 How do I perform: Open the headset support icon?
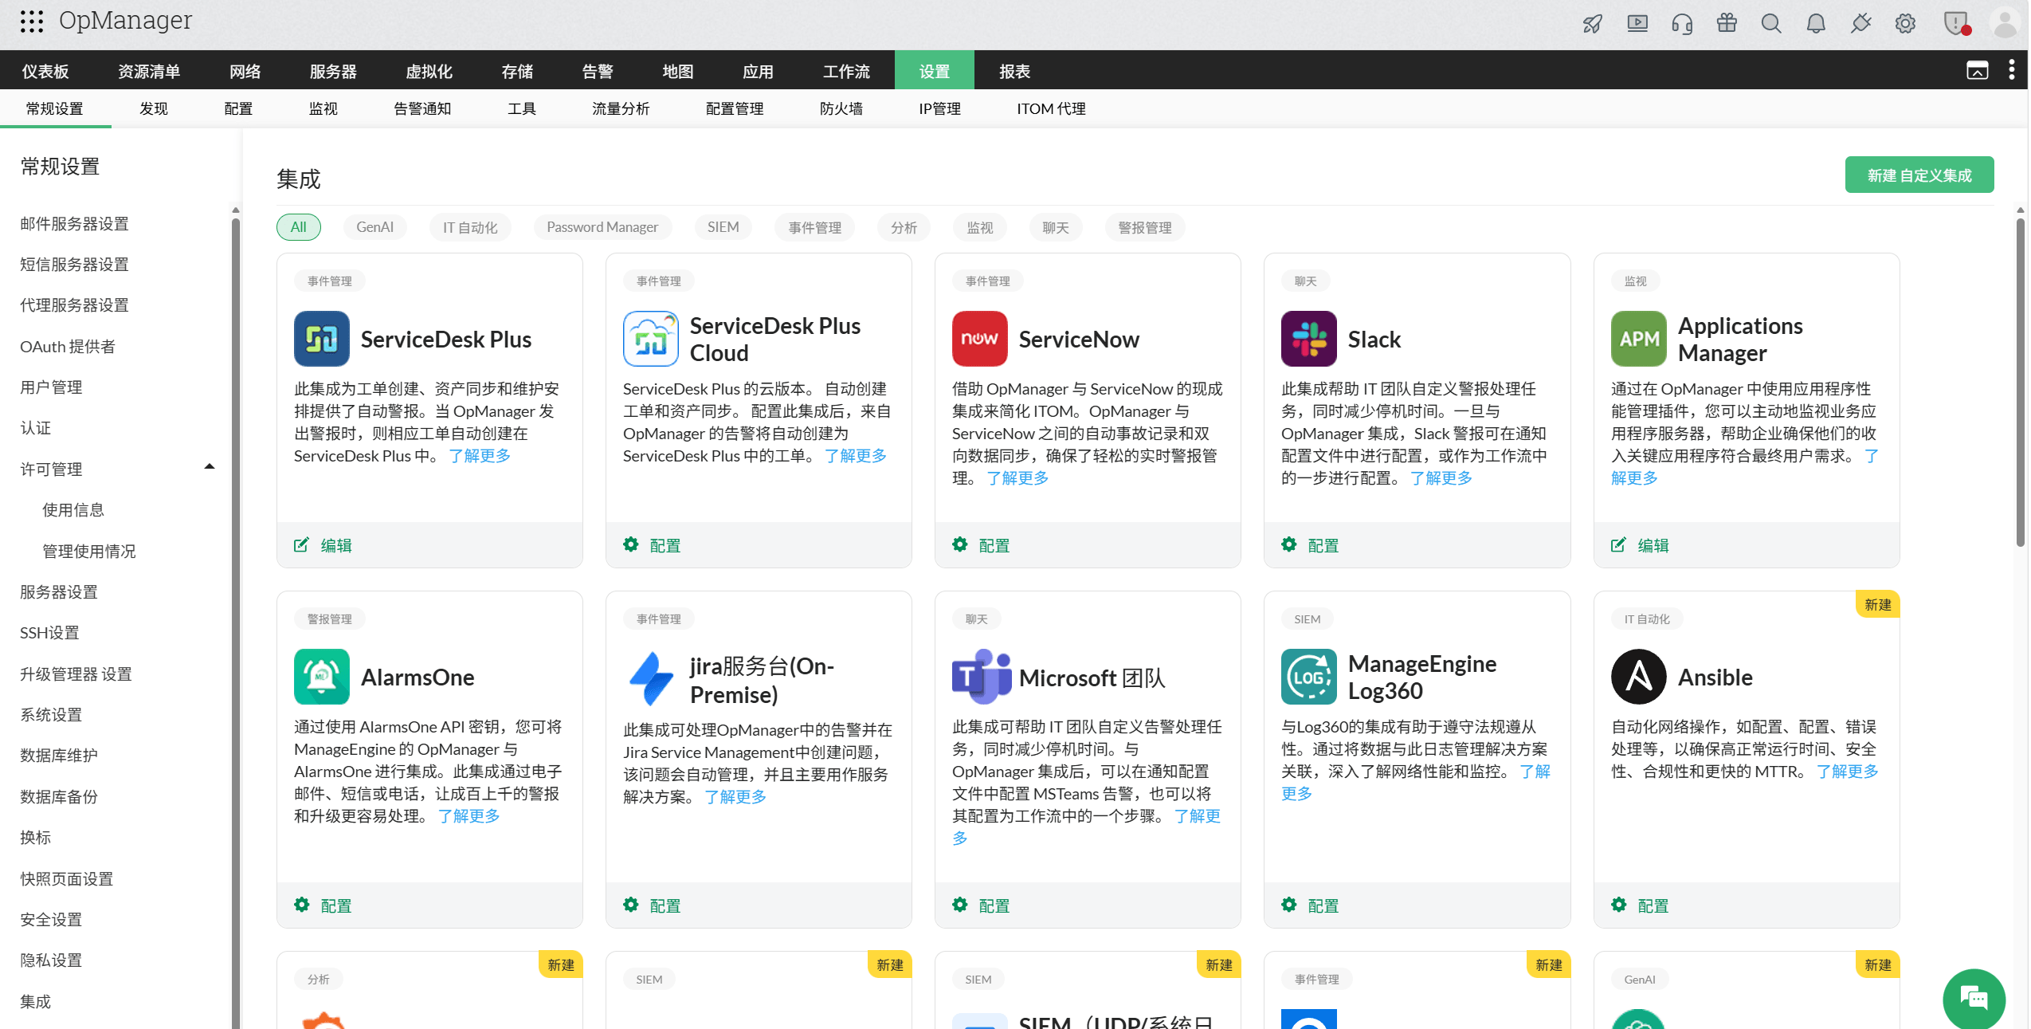tap(1682, 24)
